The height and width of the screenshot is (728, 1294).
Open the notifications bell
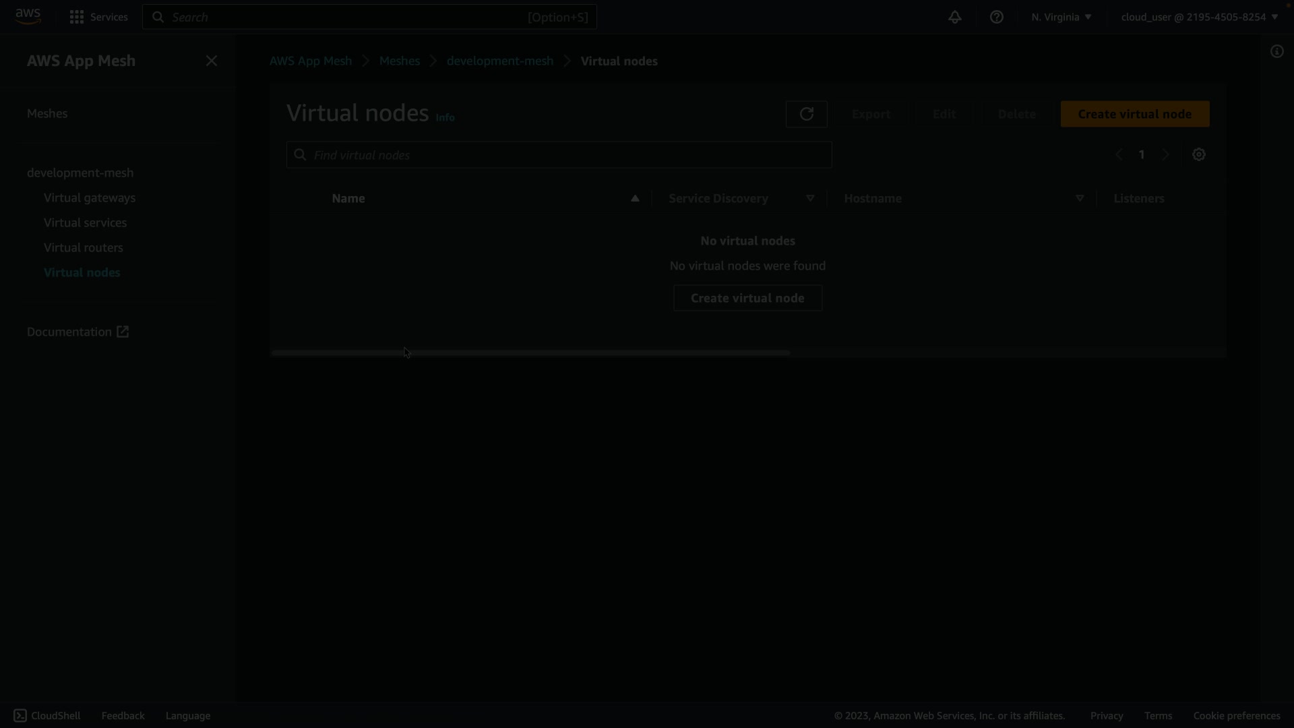tap(954, 17)
